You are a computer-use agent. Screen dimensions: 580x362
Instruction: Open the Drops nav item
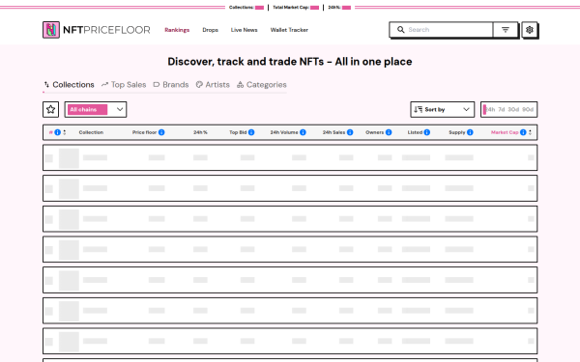[210, 30]
